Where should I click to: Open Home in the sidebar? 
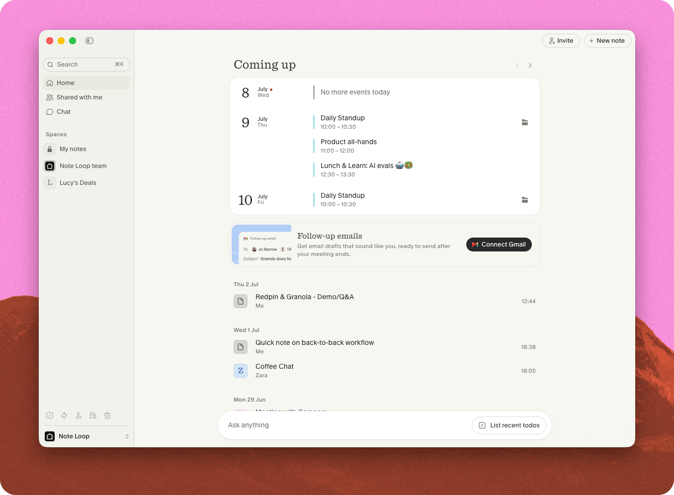point(86,83)
